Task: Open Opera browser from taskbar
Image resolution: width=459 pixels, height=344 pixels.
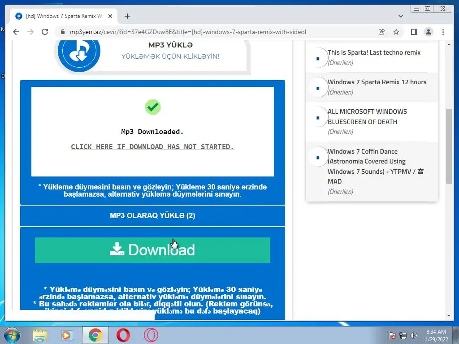Action: pyautogui.click(x=123, y=335)
